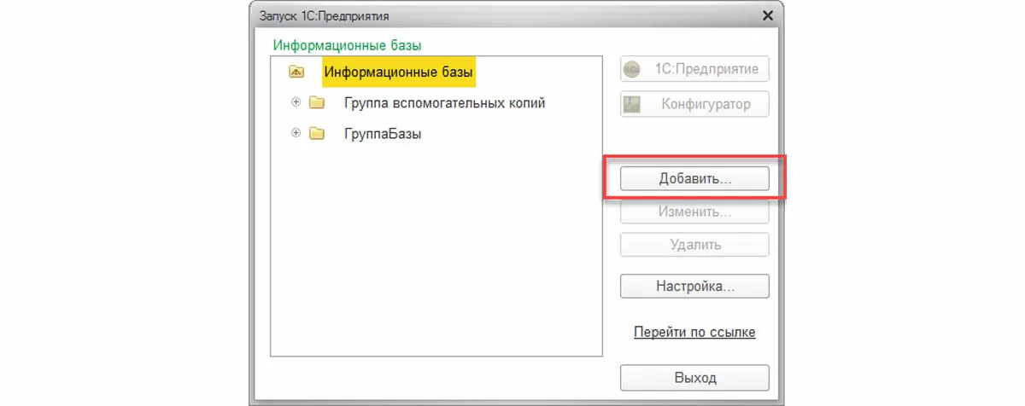Image resolution: width=1025 pixels, height=406 pixels.
Task: Close the Запуск 1С:Предприятия dialog
Action: pyautogui.click(x=768, y=15)
